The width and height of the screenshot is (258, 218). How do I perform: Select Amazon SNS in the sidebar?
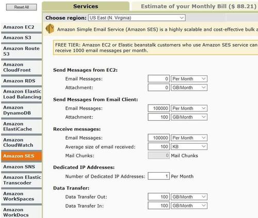21,167
